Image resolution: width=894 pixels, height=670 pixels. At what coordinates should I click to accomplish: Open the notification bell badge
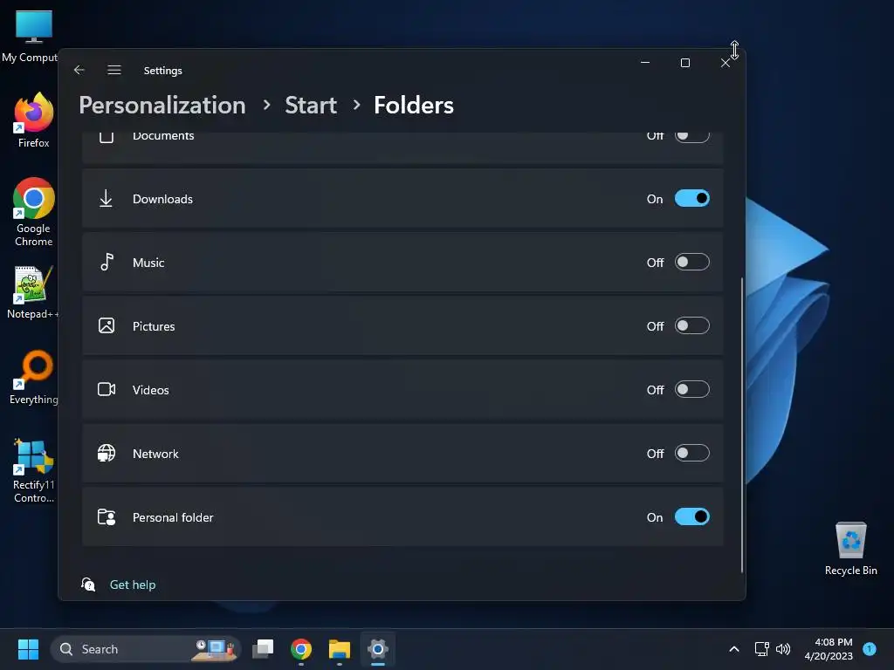[869, 648]
